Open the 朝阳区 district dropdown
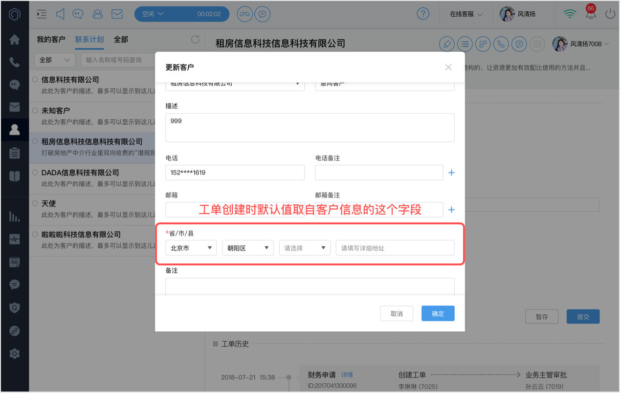Screen dimensions: 620x393 coord(248,248)
